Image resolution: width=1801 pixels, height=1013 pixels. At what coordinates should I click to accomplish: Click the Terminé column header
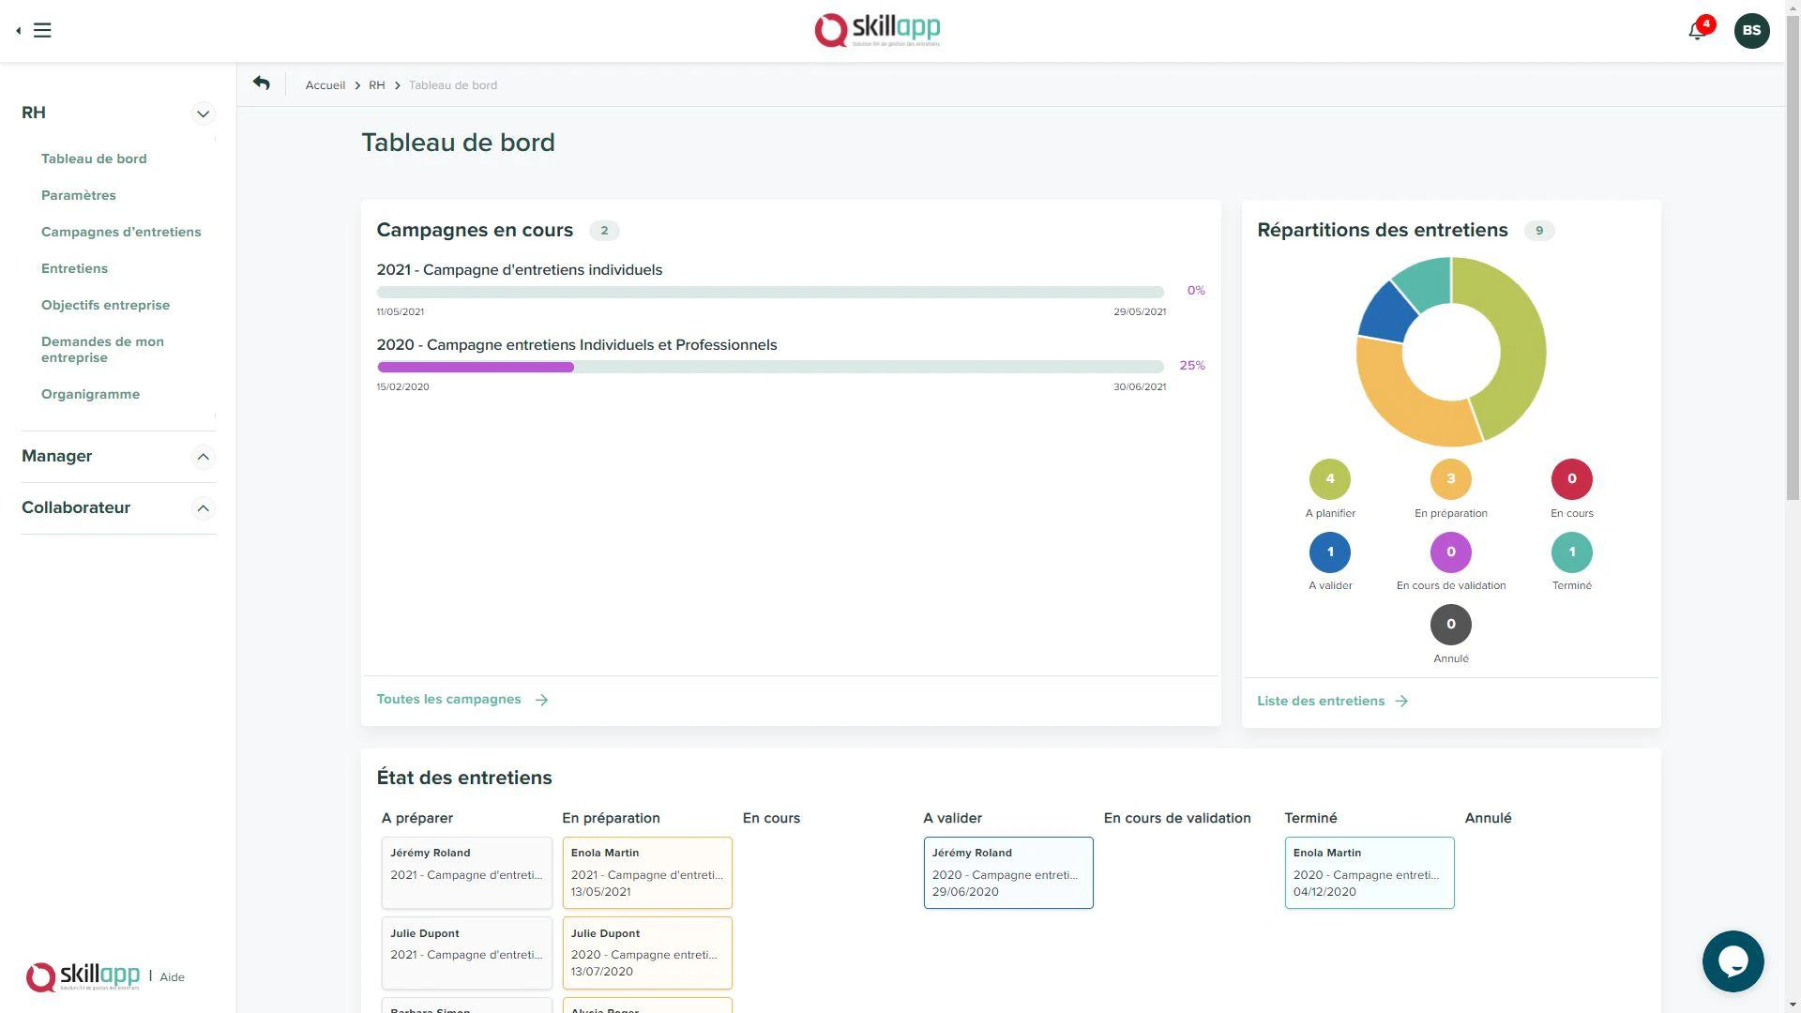1310,819
